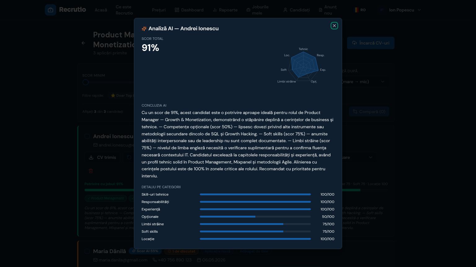Open the Dashboard page
The image size is (476, 267).
[x=189, y=10]
